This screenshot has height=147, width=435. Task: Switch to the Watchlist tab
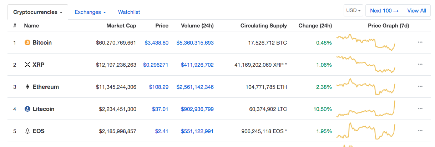point(129,12)
